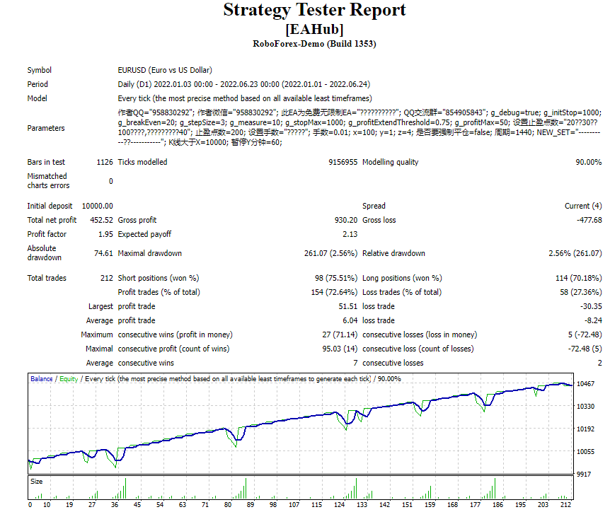610x512 pixels.
Task: Select x-axis trade number 212
Action: (565, 505)
